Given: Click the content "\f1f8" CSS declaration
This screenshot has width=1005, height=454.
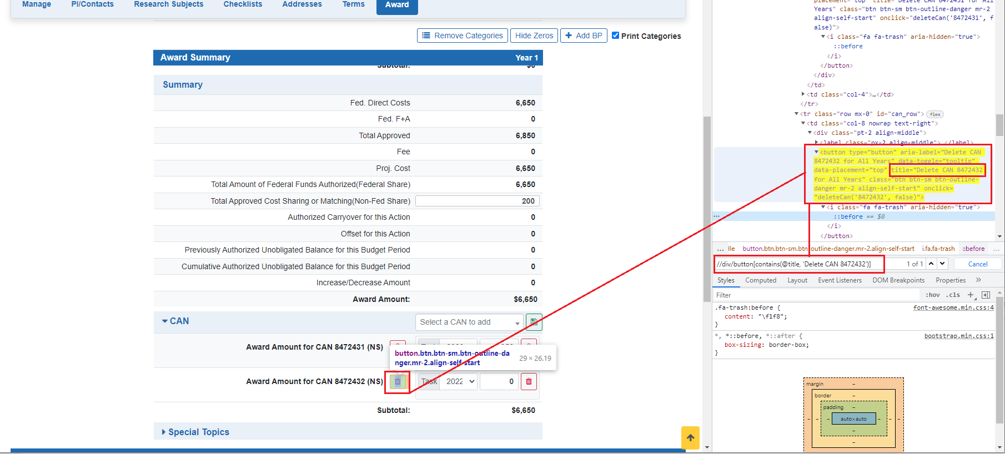Looking at the screenshot, I should pyautogui.click(x=756, y=316).
